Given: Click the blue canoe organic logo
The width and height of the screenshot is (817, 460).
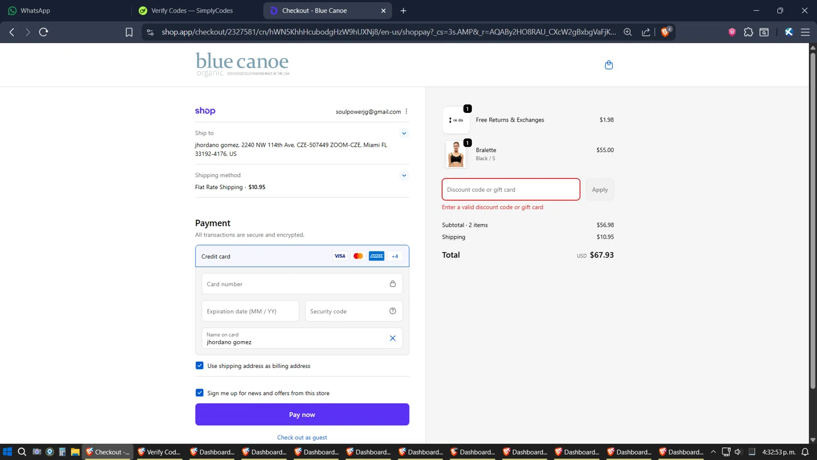Looking at the screenshot, I should point(242,64).
